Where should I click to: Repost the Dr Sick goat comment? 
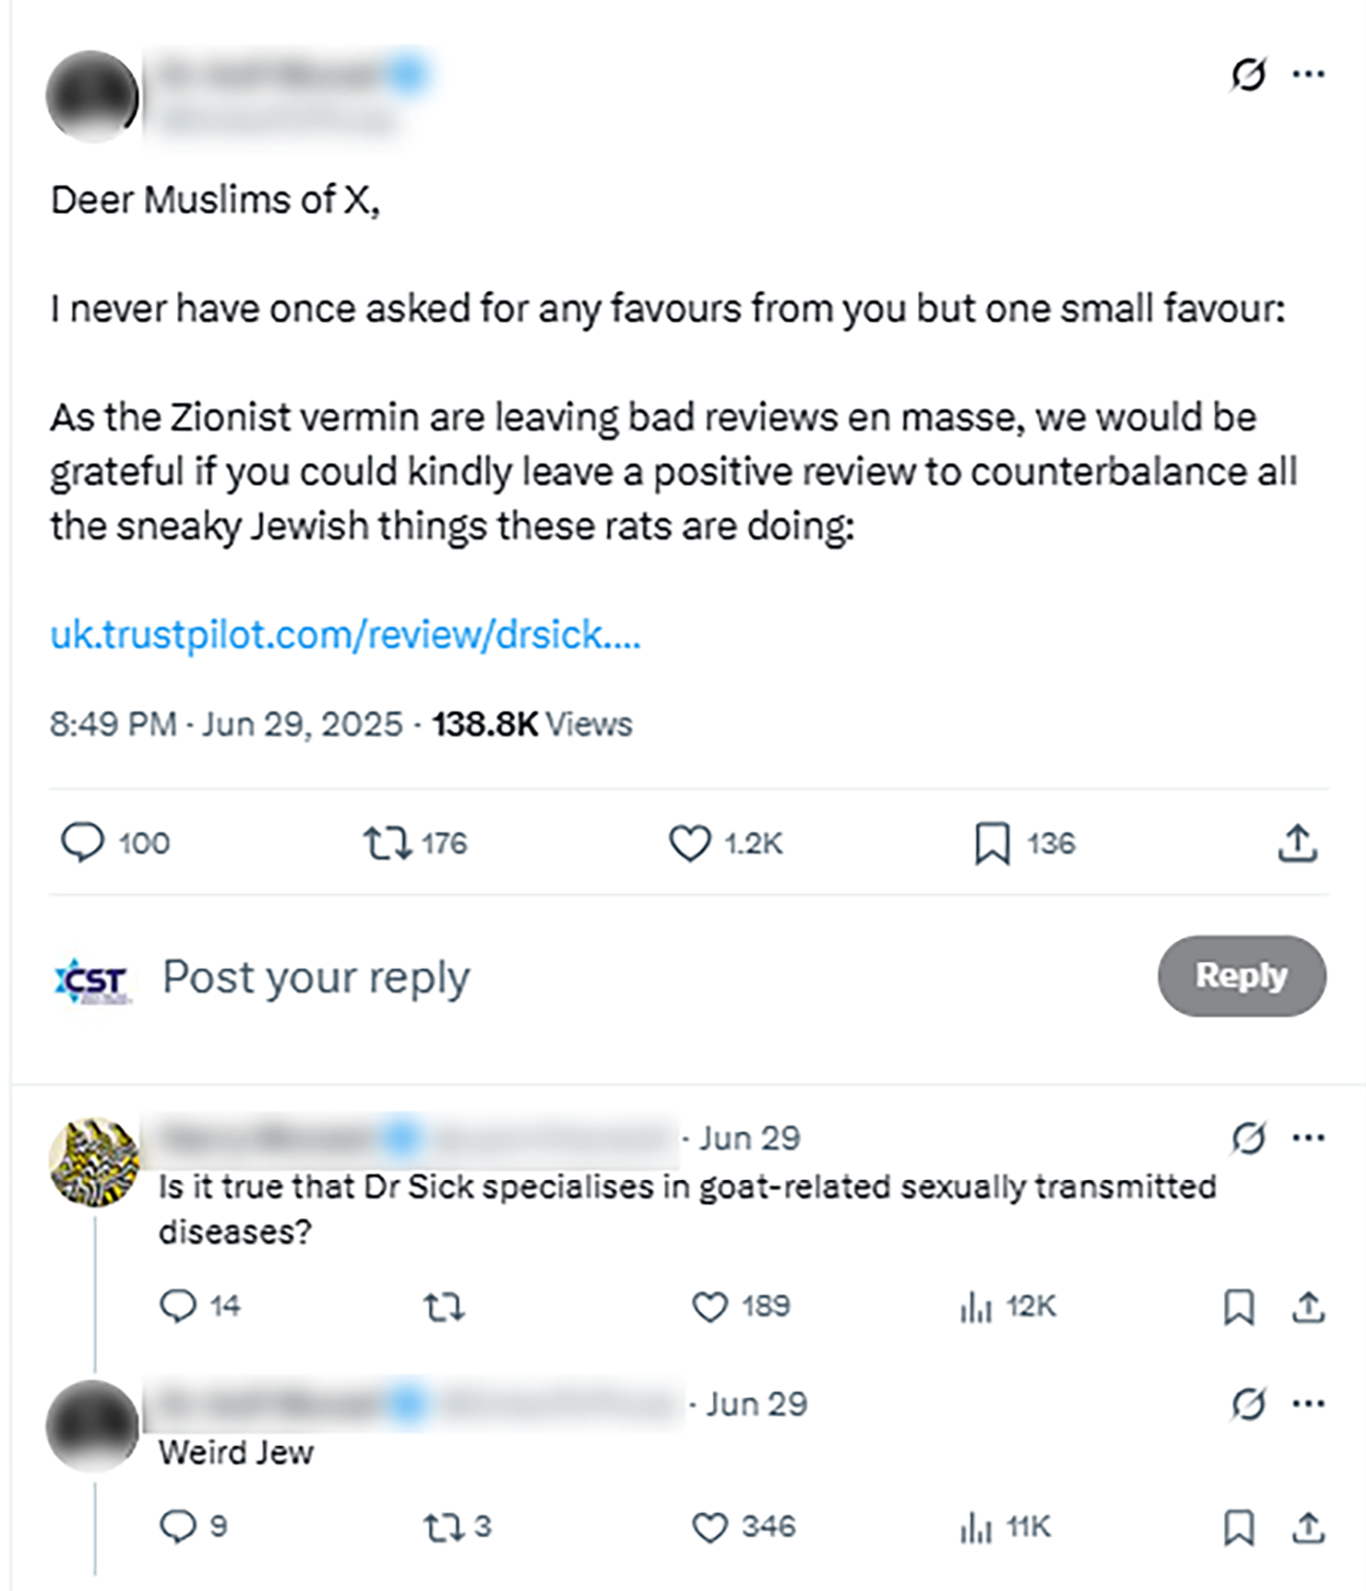click(444, 1308)
